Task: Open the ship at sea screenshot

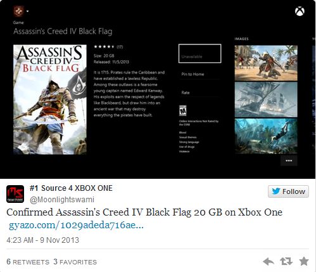Action: click(x=266, y=100)
